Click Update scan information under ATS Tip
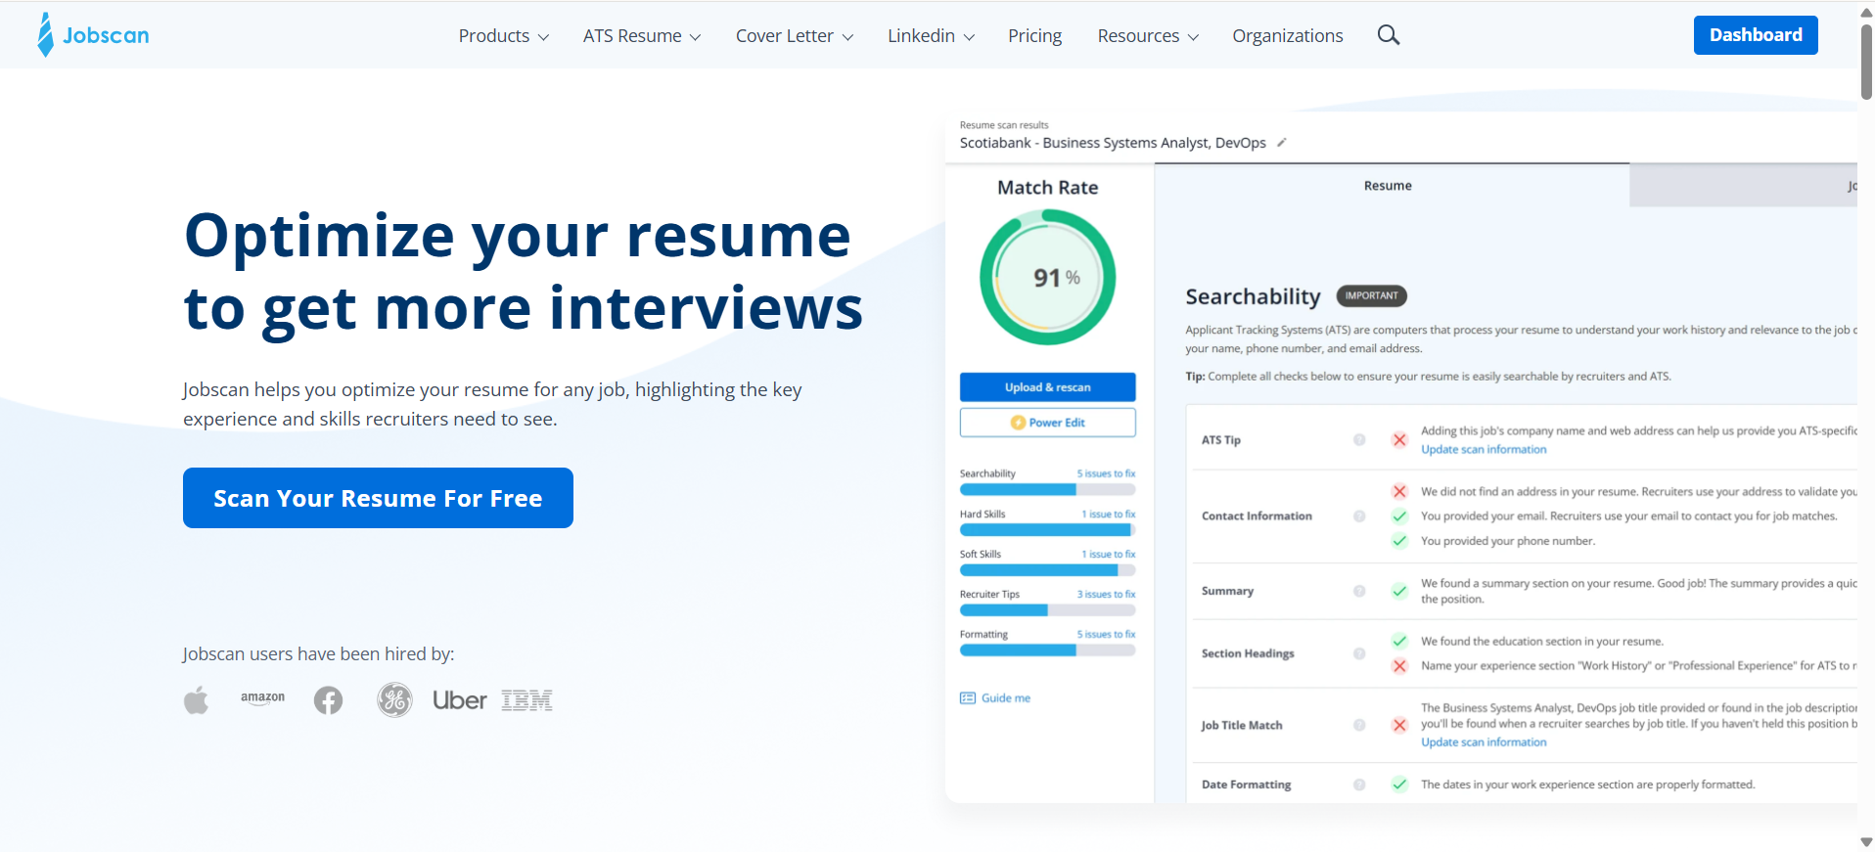The image size is (1875, 852). pyautogui.click(x=1484, y=450)
